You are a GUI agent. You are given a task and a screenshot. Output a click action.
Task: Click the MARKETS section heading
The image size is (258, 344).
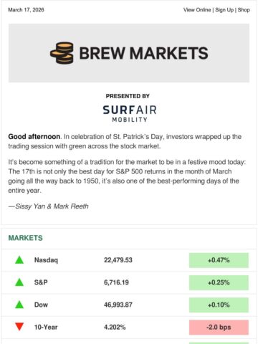point(26,238)
